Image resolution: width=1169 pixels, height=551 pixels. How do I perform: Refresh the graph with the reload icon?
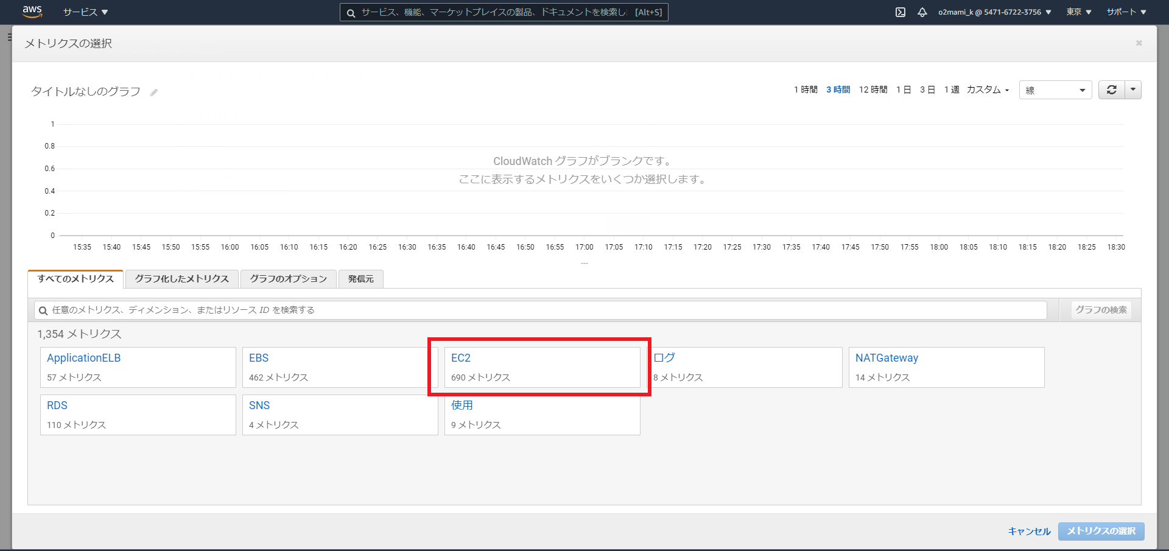click(1112, 90)
